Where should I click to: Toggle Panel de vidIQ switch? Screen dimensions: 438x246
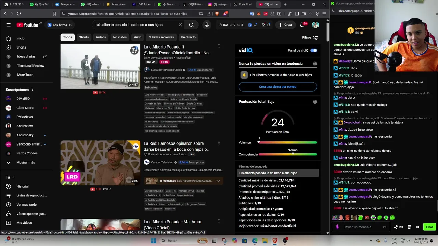(313, 50)
